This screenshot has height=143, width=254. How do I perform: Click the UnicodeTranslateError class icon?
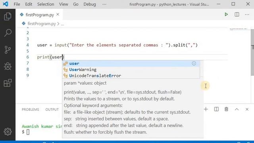[65, 76]
